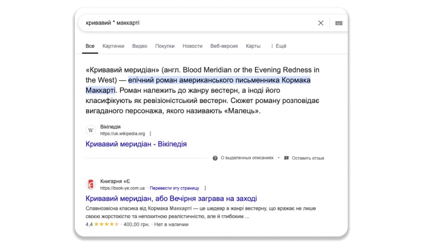Click the question mark about featured snippets
Screen dimensions: 434x244
tap(215, 158)
